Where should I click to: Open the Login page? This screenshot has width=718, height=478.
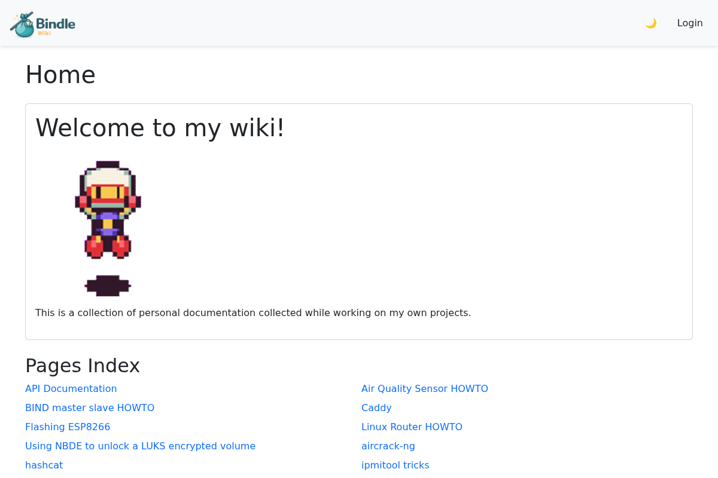point(690,23)
